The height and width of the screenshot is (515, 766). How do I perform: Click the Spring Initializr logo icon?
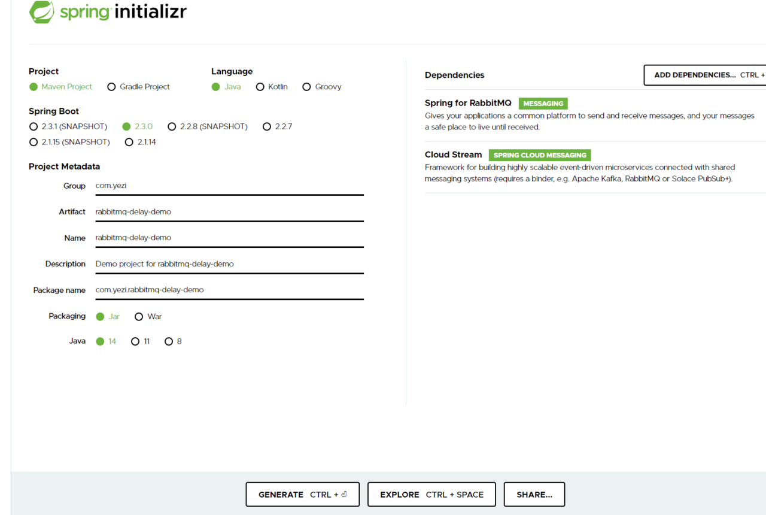pyautogui.click(x=42, y=12)
